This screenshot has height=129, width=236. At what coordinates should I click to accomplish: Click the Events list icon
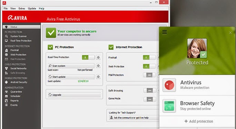click(x=6, y=105)
